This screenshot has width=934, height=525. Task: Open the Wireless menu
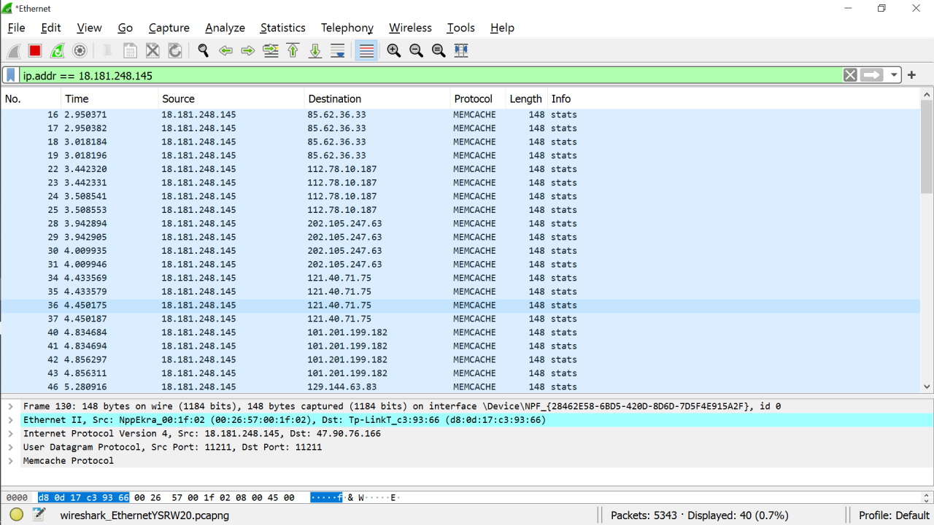tap(410, 28)
